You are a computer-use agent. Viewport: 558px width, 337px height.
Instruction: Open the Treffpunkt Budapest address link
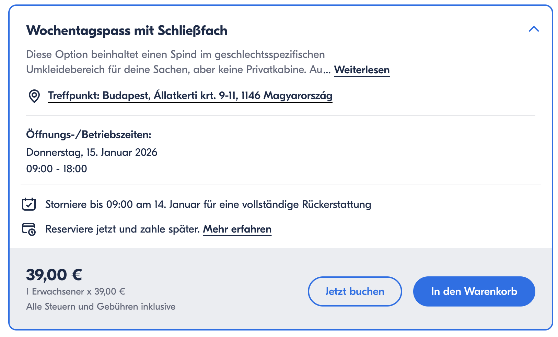click(190, 96)
